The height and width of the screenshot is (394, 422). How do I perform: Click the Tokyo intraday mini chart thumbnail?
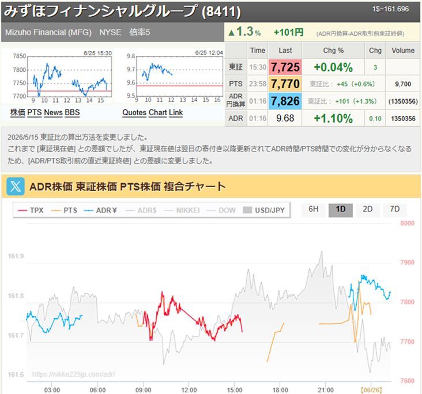tap(62, 77)
